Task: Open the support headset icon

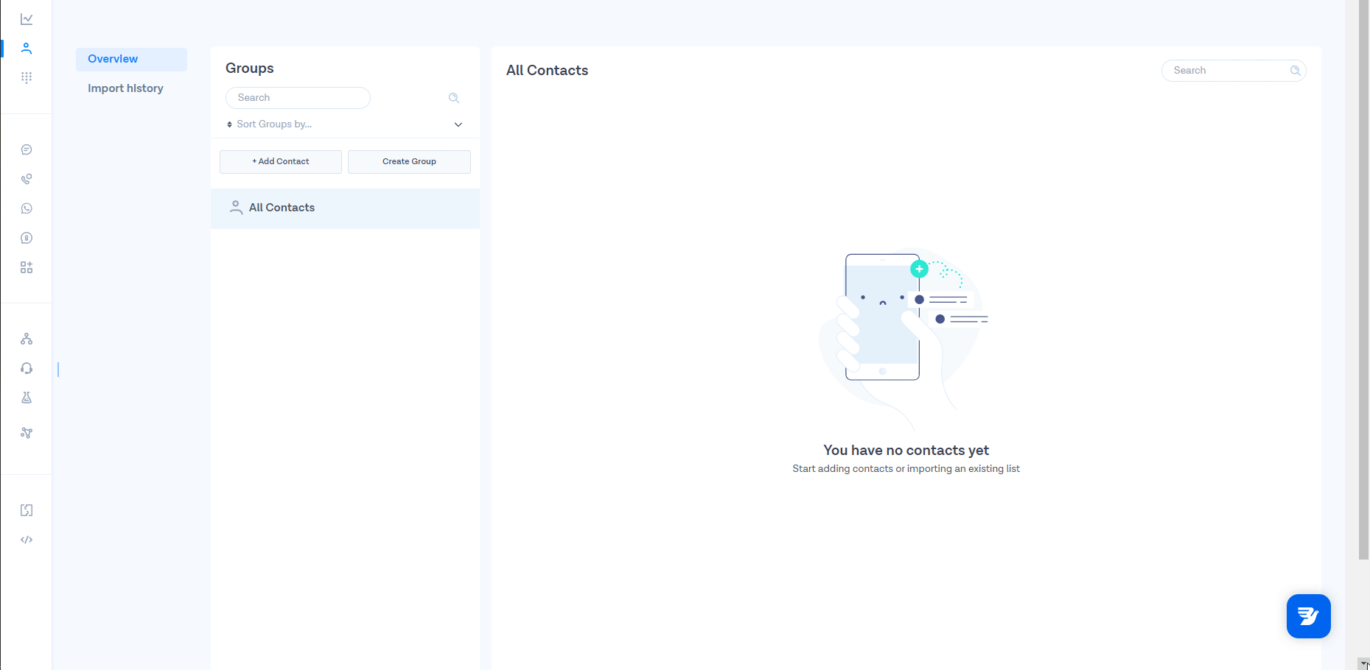Action: click(x=27, y=368)
